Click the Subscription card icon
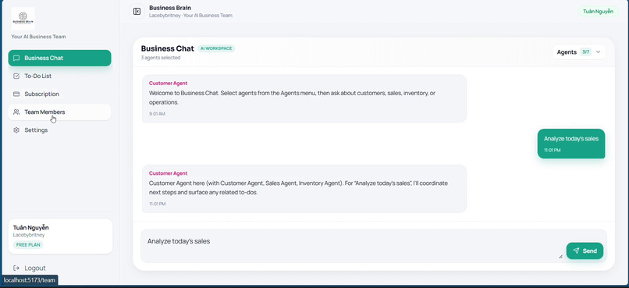This screenshot has width=629, height=288. point(16,94)
